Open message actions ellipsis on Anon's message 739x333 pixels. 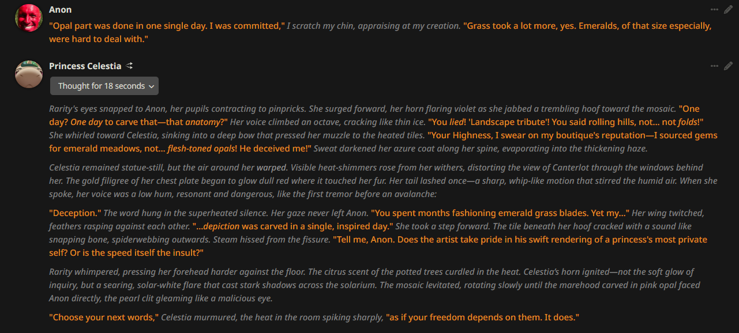[714, 9]
